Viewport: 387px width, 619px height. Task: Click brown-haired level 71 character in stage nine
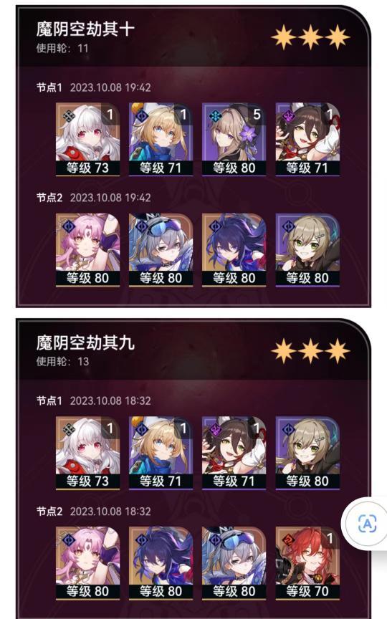(234, 453)
